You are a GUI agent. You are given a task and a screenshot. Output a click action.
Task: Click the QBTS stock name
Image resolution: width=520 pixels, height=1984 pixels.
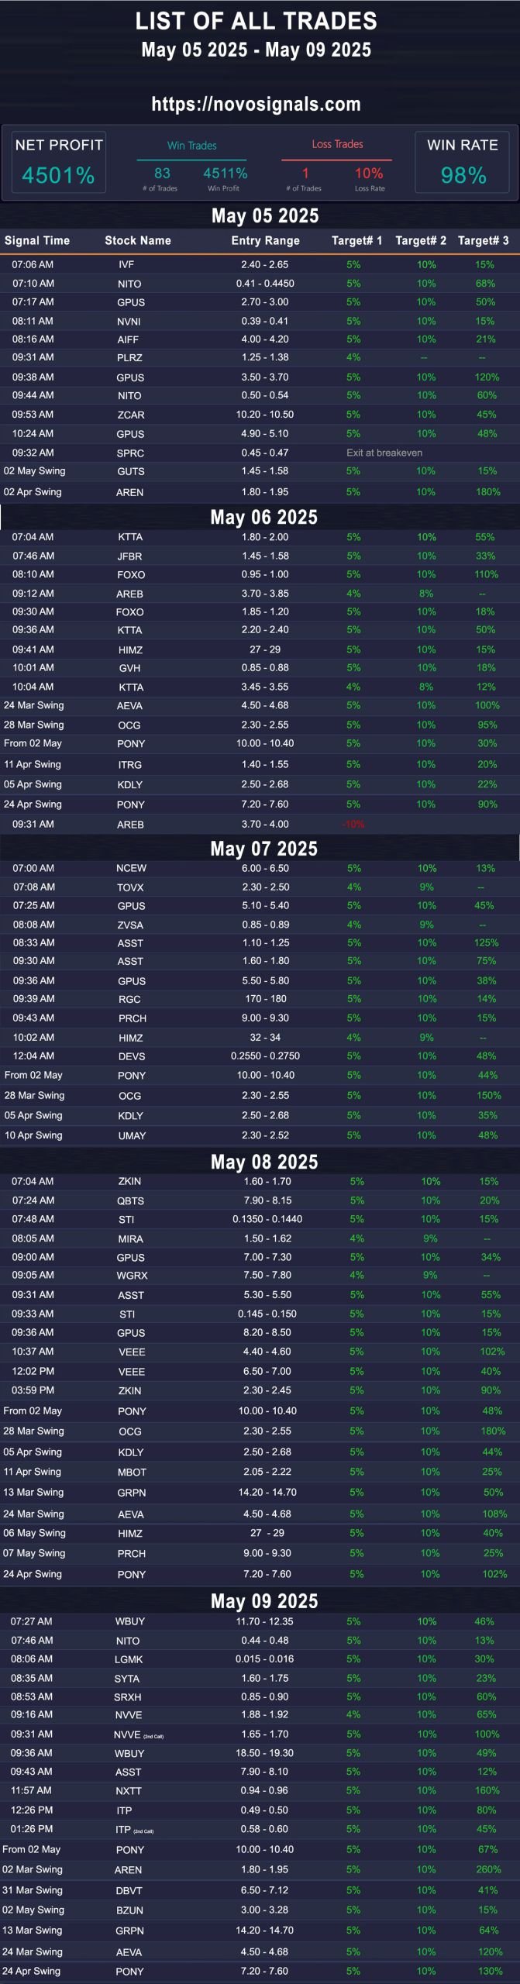point(130,1200)
